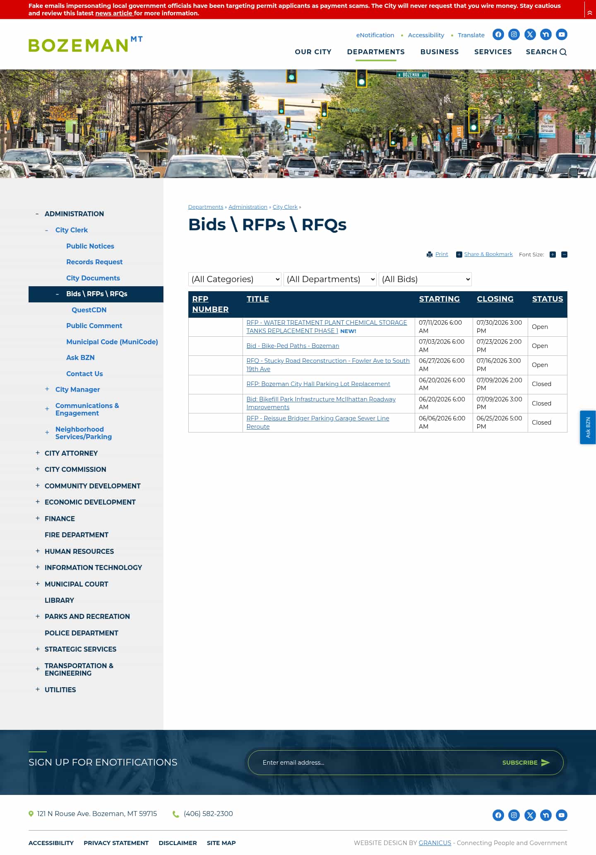Open Accessibility link in header
Viewport: 596px width, 855px height.
426,35
